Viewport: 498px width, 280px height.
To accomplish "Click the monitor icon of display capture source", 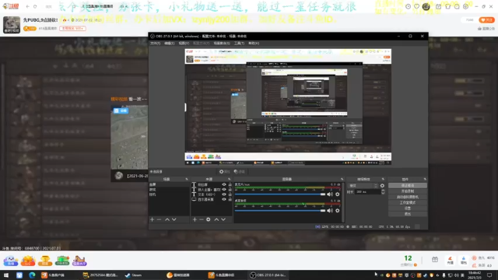I will 194,199.
